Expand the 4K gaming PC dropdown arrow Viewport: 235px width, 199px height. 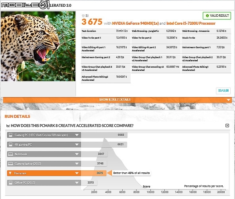tap(77, 144)
